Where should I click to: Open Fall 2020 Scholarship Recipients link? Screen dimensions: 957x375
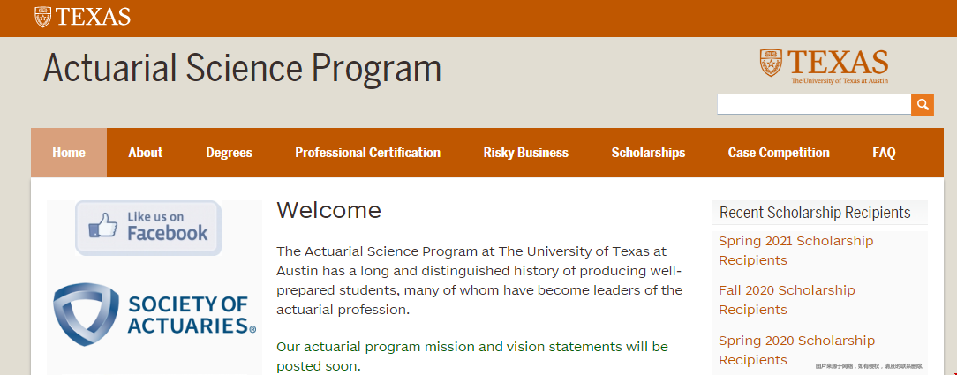pyautogui.click(x=787, y=300)
